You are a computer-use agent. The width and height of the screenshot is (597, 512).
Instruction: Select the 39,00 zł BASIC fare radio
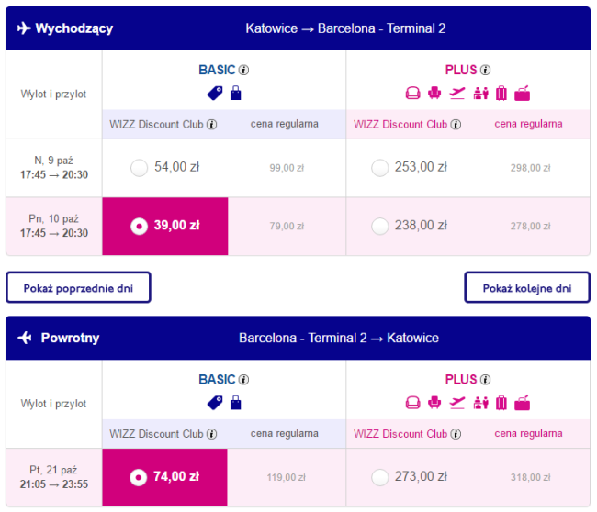(x=139, y=227)
